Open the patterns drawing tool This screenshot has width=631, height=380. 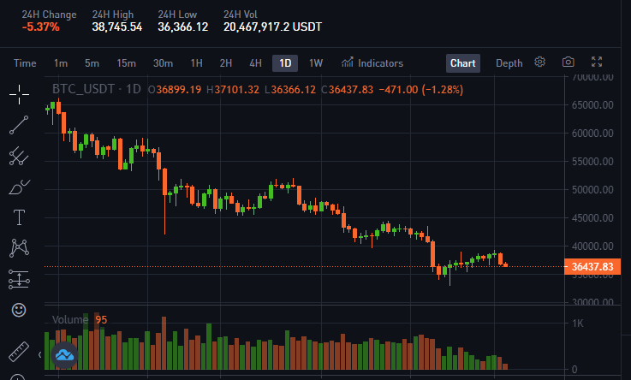19,248
